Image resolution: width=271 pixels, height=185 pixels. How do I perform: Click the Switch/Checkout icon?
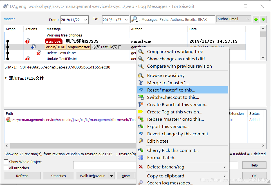pyautogui.click(x=141, y=97)
